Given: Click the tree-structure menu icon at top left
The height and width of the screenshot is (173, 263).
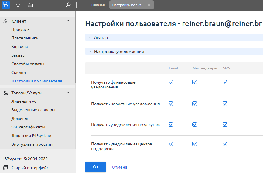Looking at the screenshot, I should point(6,5).
